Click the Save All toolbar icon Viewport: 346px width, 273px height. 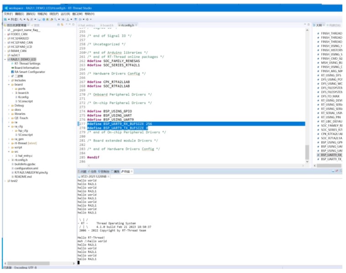click(16, 20)
